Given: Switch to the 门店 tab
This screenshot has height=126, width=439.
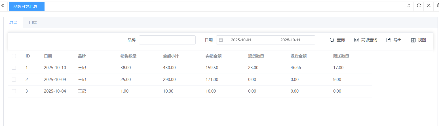Looking at the screenshot, I should (33, 23).
